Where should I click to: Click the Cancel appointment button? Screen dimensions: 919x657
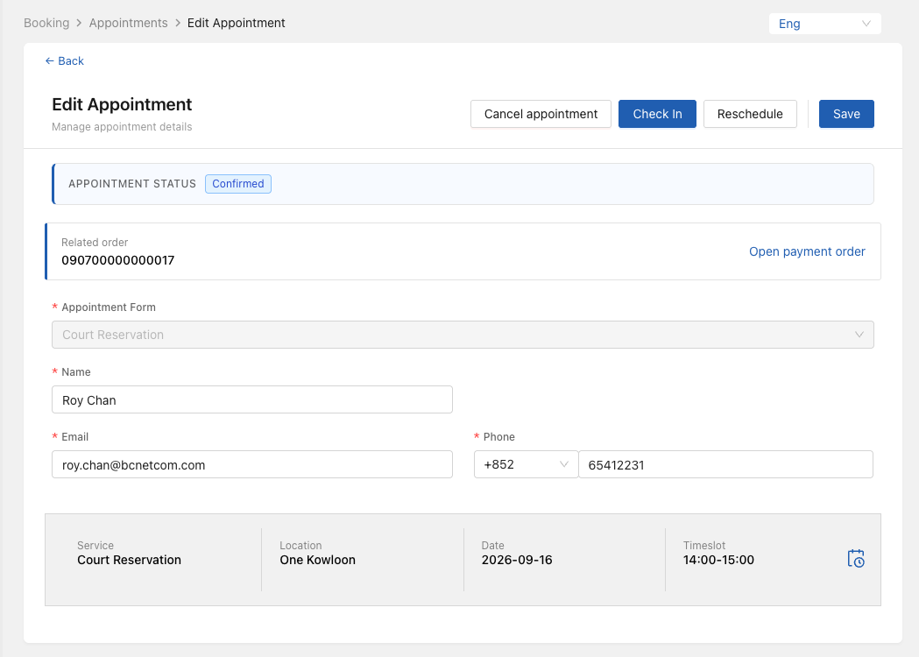pyautogui.click(x=541, y=114)
